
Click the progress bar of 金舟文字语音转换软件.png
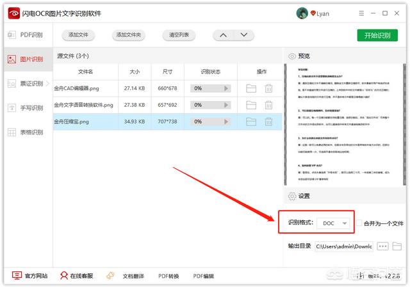click(x=211, y=105)
